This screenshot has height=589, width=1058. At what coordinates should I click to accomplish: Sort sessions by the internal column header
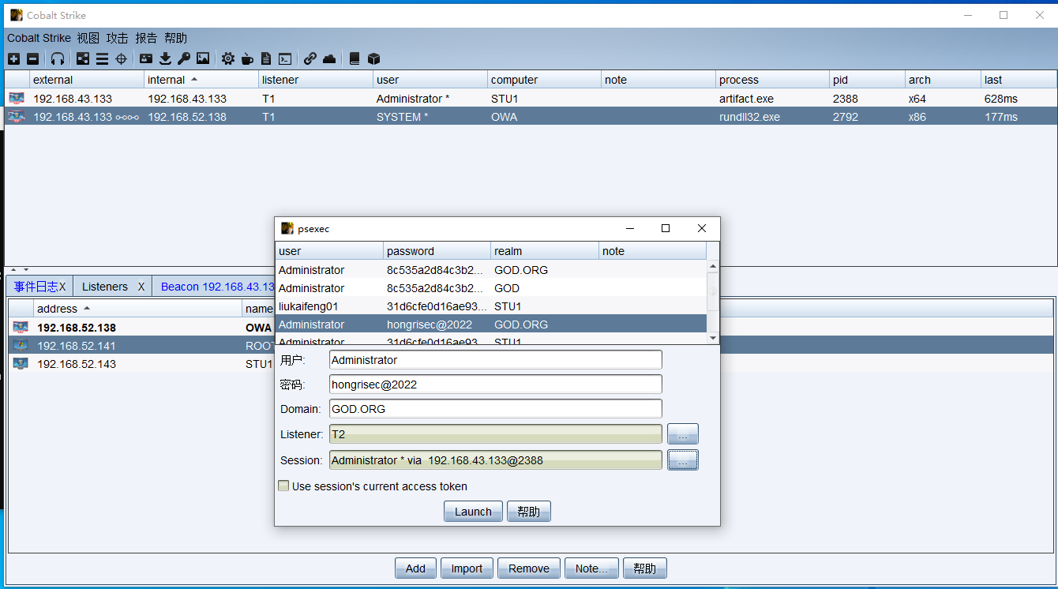202,80
